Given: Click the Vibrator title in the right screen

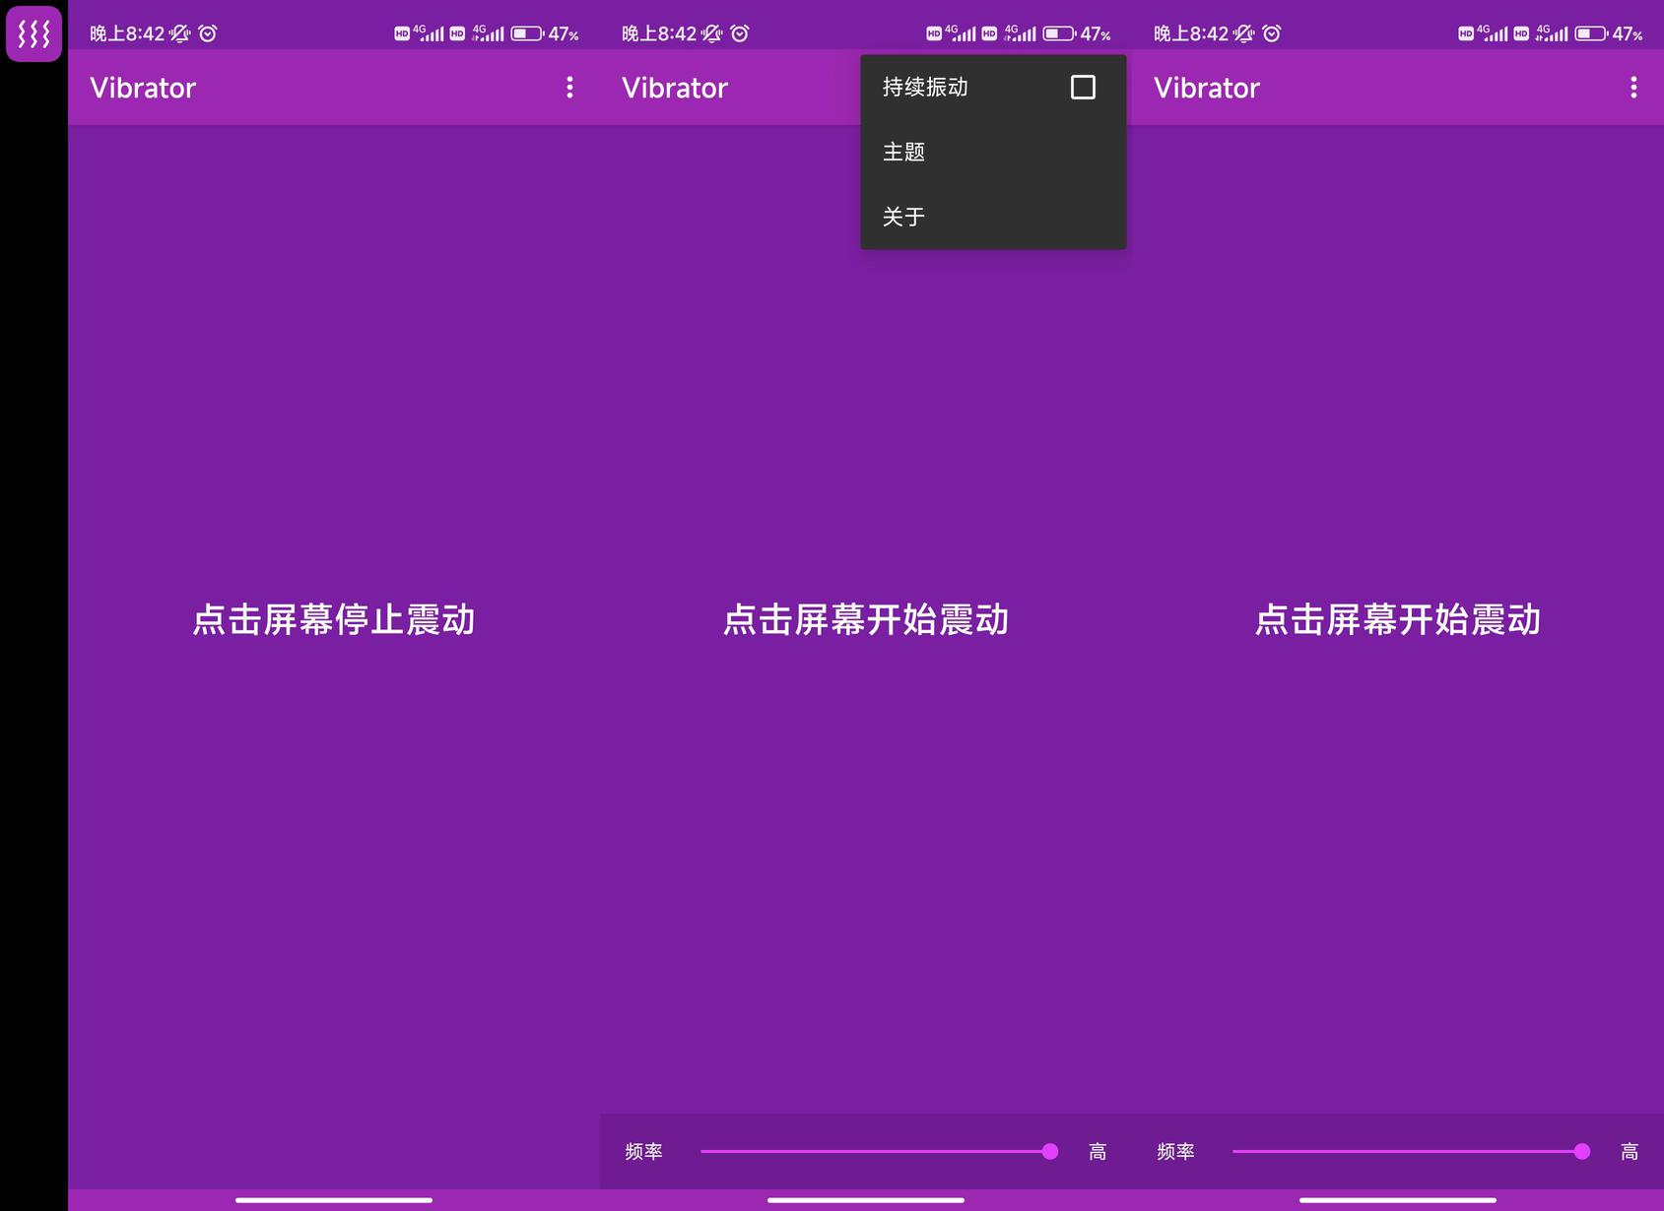Looking at the screenshot, I should coord(1207,88).
